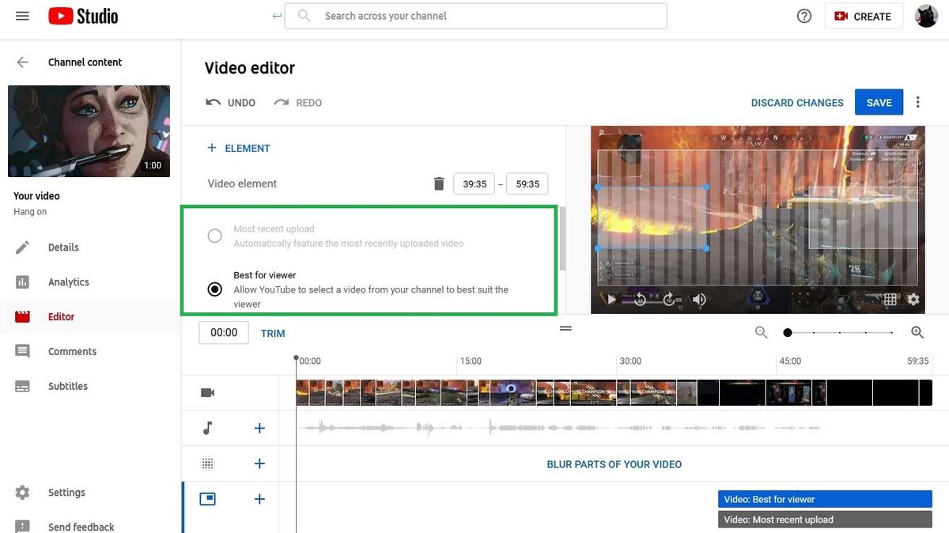Select the Video: Best for viewer timeline block

pyautogui.click(x=825, y=499)
